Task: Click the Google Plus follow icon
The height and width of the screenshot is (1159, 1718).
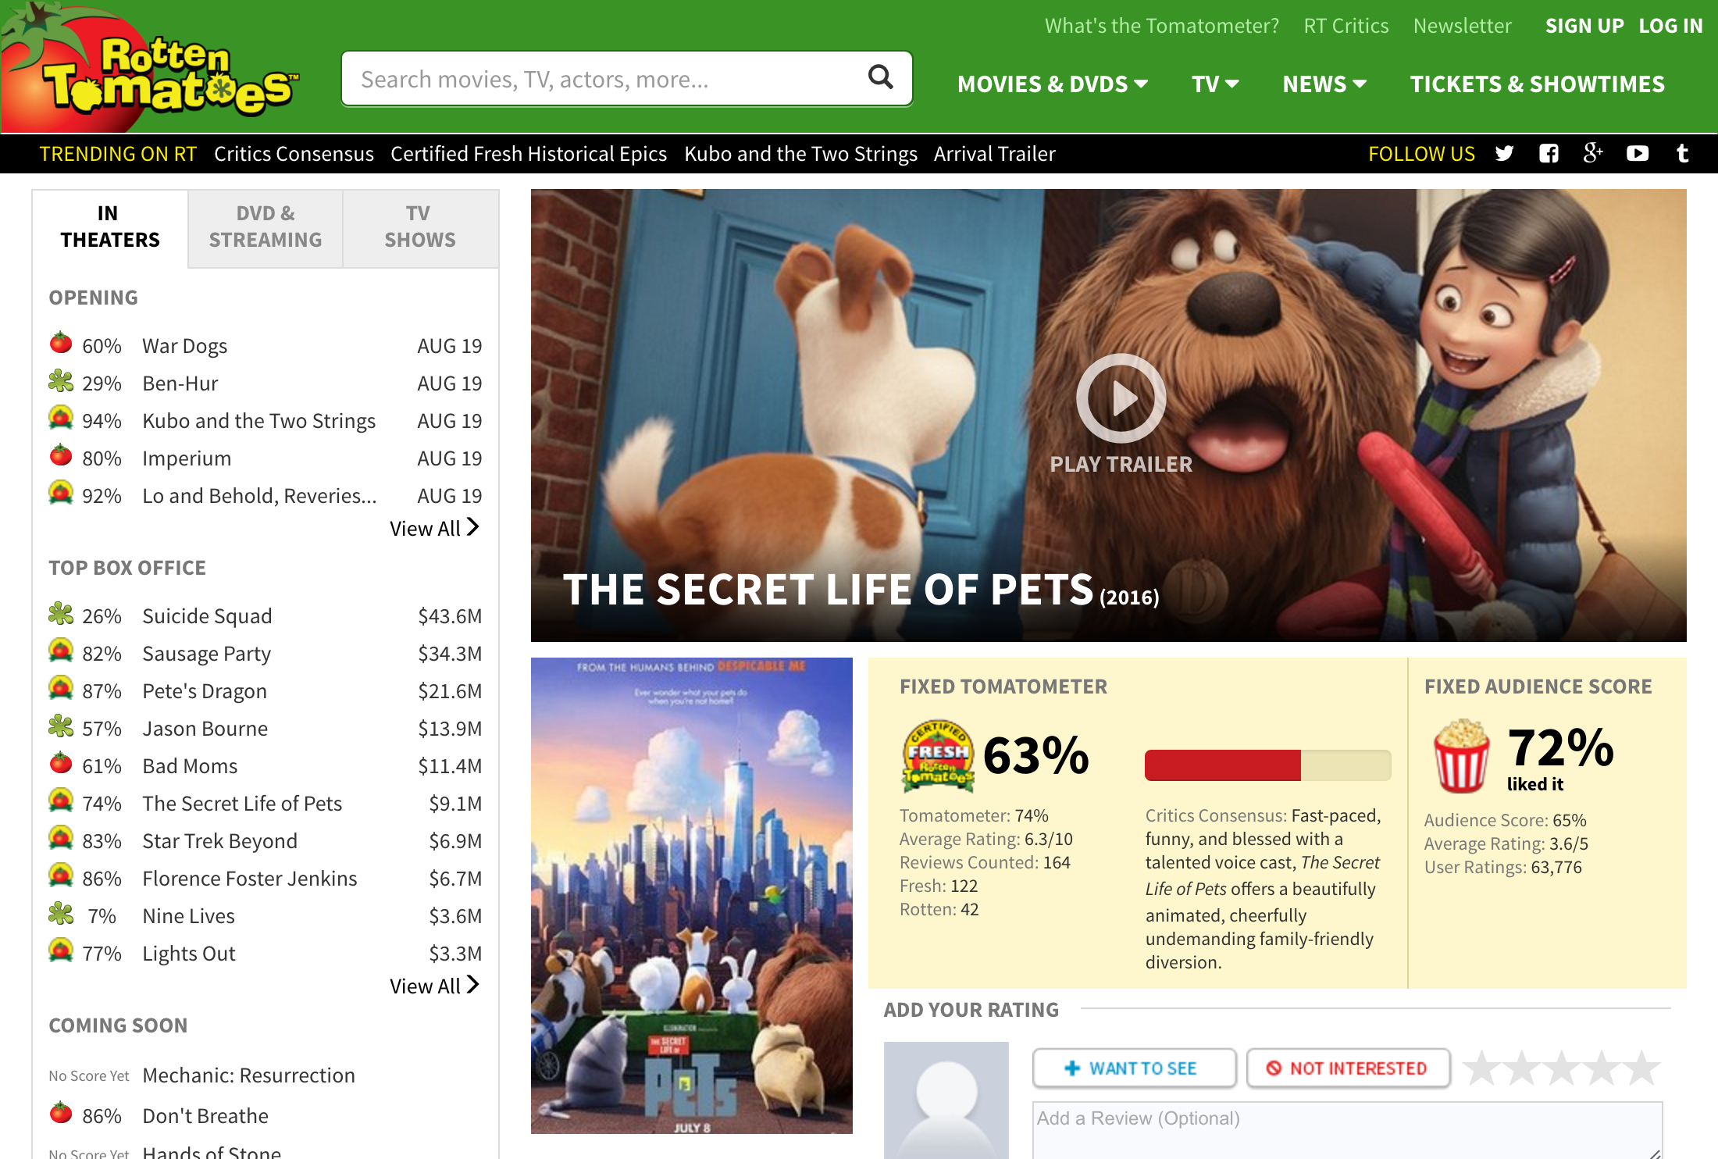Action: tap(1593, 153)
